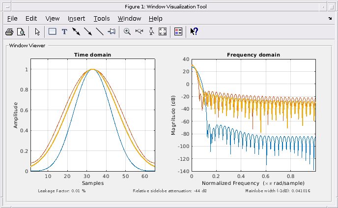Choose the Insert Rectangle tool
338x208 pixels.
(53, 31)
